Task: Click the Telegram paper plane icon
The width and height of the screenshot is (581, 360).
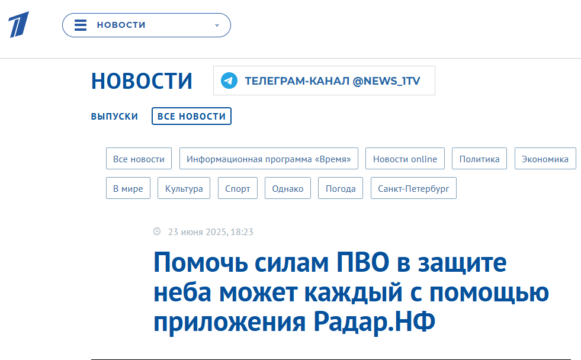Action: pyautogui.click(x=229, y=81)
